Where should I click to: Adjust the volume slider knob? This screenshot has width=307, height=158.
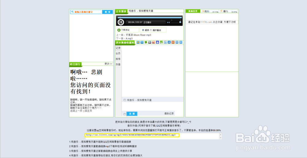click(x=180, y=22)
